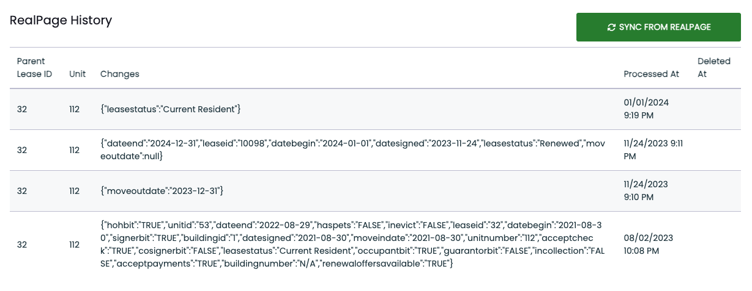Click unit 112 in the 01/01/2024 row
The image size is (752, 291).
(75, 109)
